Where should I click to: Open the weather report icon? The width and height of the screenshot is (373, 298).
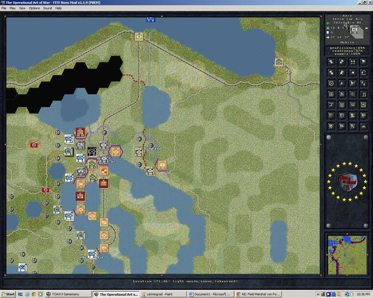pos(353,116)
